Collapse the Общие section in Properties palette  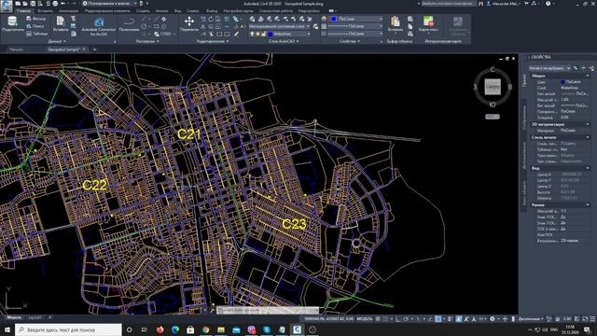[x=588, y=76]
